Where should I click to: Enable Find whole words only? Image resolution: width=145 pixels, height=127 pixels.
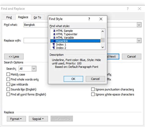pos(8,79)
